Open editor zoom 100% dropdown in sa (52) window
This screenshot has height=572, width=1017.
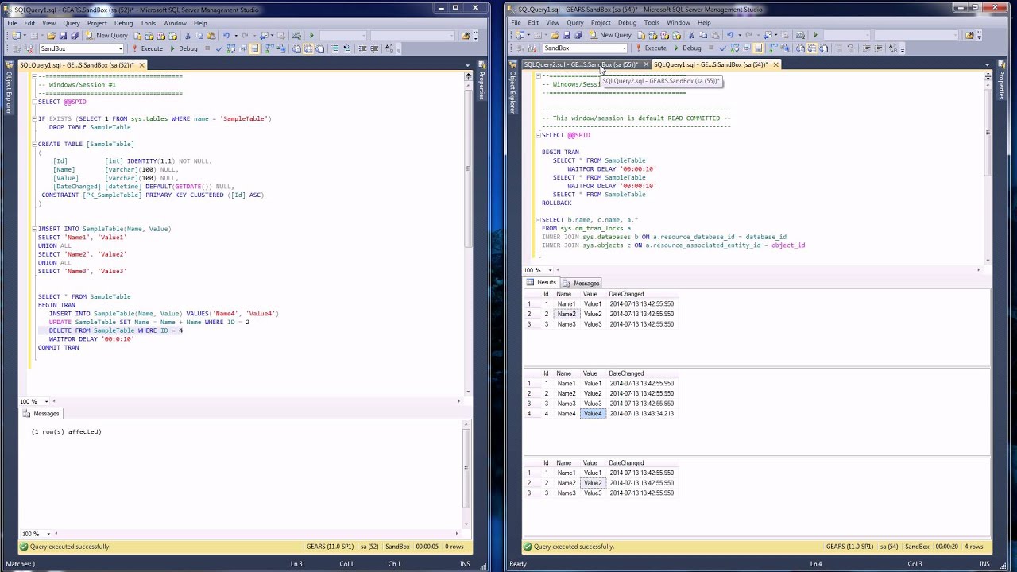(x=45, y=401)
